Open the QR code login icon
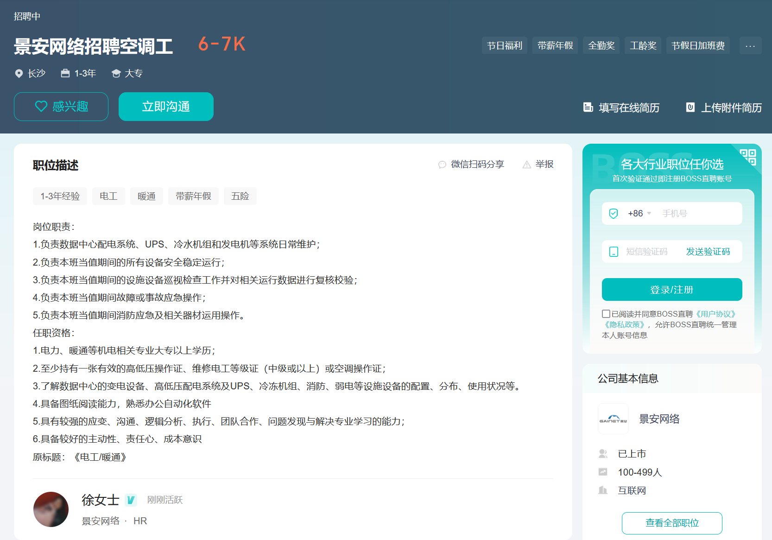This screenshot has height=540, width=772. (x=748, y=157)
